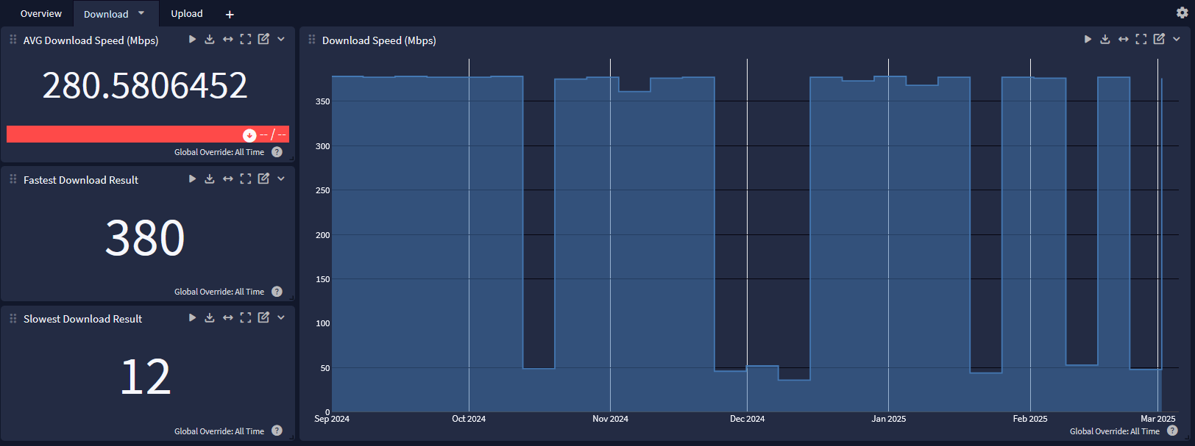This screenshot has width=1195, height=446.
Task: Toggle width of Download Speed chart panel
Action: (x=1124, y=39)
